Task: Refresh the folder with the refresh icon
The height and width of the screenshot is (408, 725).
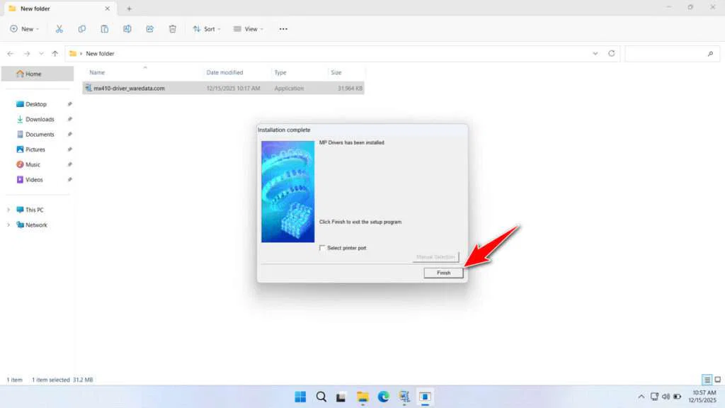Action: (610, 53)
